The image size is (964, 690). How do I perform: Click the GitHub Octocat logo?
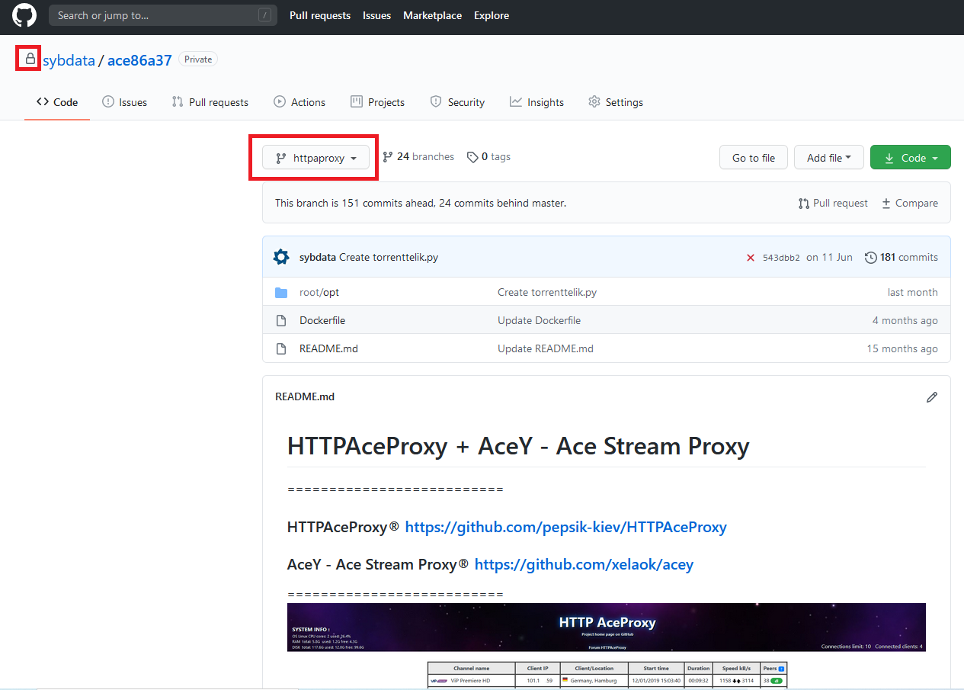[x=24, y=15]
